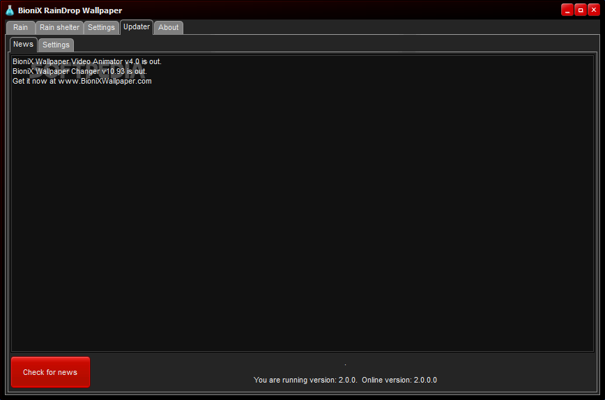Open the About tab
The image size is (605, 400).
tap(168, 27)
